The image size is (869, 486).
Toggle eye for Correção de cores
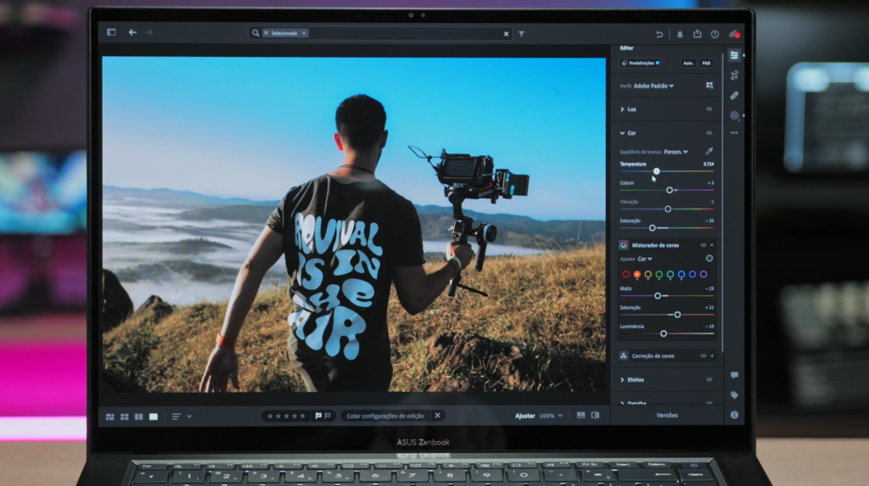(x=704, y=355)
